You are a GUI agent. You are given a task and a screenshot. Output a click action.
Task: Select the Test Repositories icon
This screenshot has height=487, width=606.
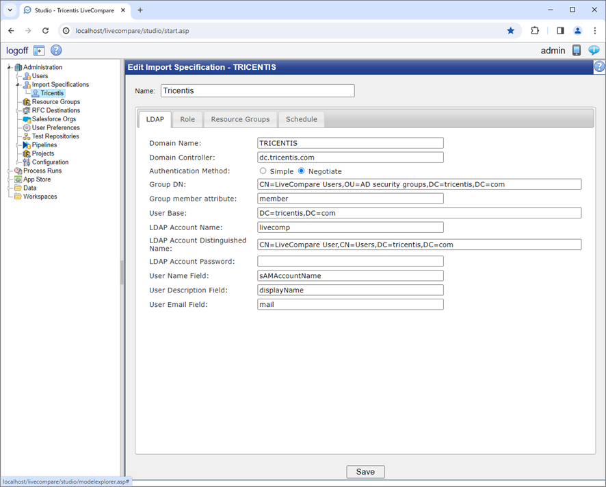(x=28, y=136)
